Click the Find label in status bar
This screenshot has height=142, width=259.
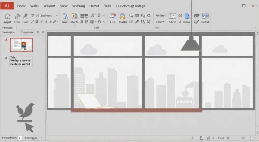pos(221,138)
